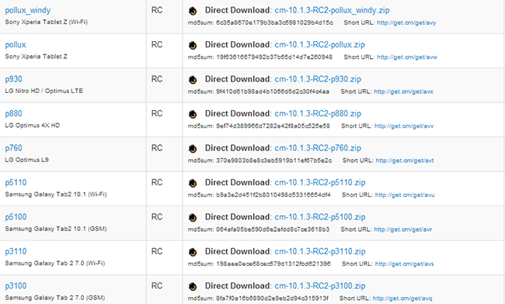Open the p3100 device link
The image size is (505, 304).
[16, 285]
